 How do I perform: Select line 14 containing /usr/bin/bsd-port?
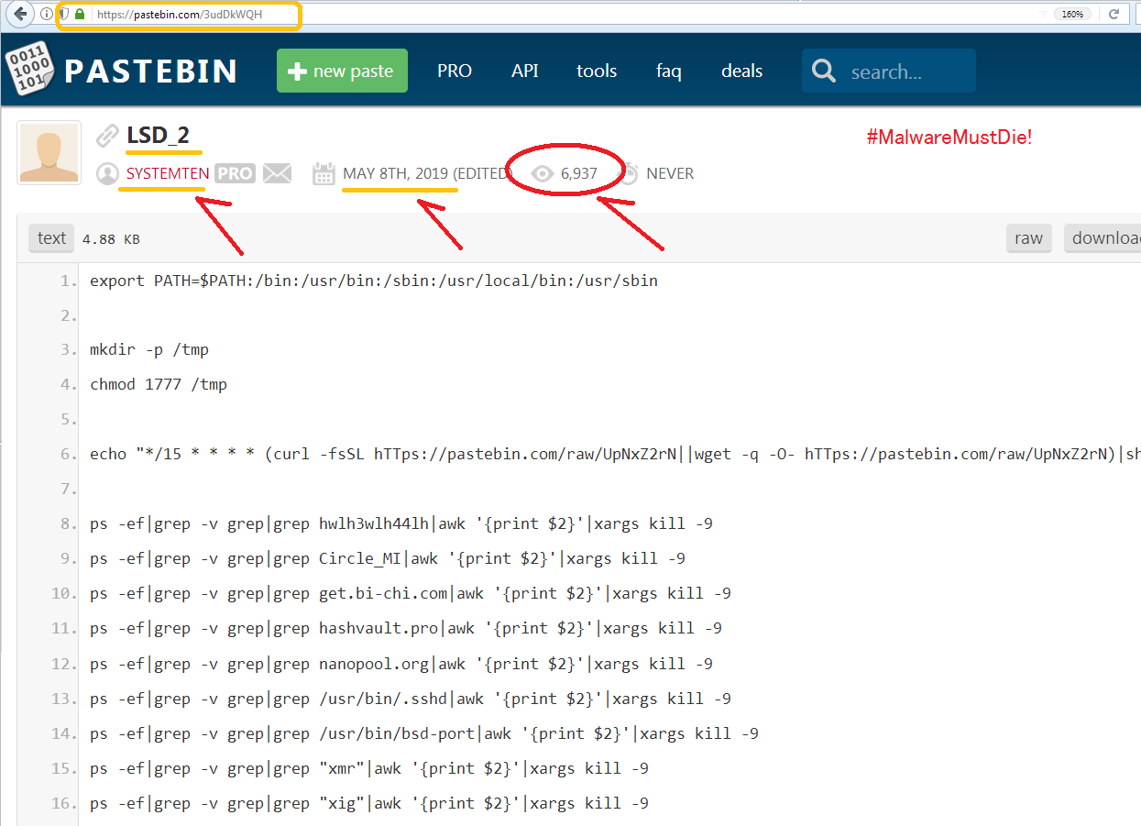click(424, 733)
